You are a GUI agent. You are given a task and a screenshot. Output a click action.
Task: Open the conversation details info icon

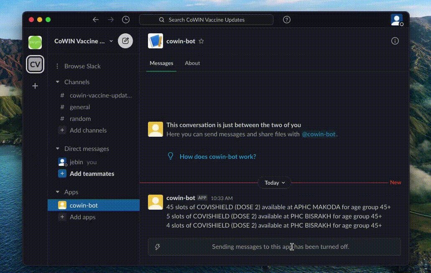click(x=395, y=41)
